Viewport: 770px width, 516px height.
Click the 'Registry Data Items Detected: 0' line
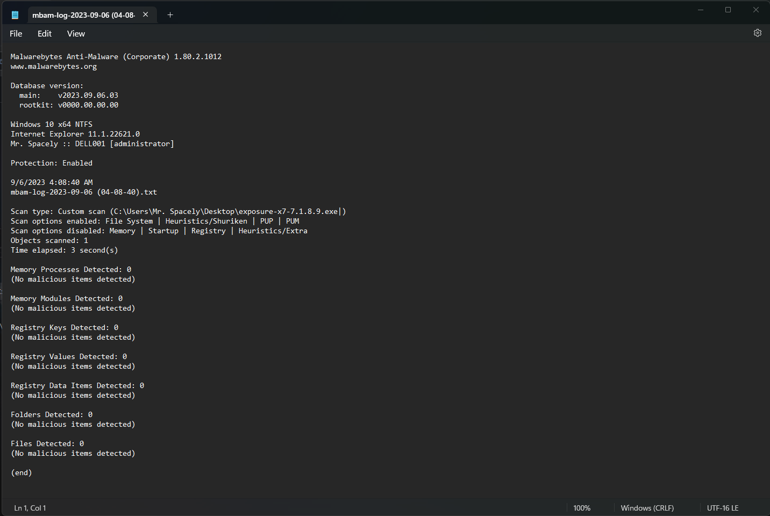pos(77,385)
